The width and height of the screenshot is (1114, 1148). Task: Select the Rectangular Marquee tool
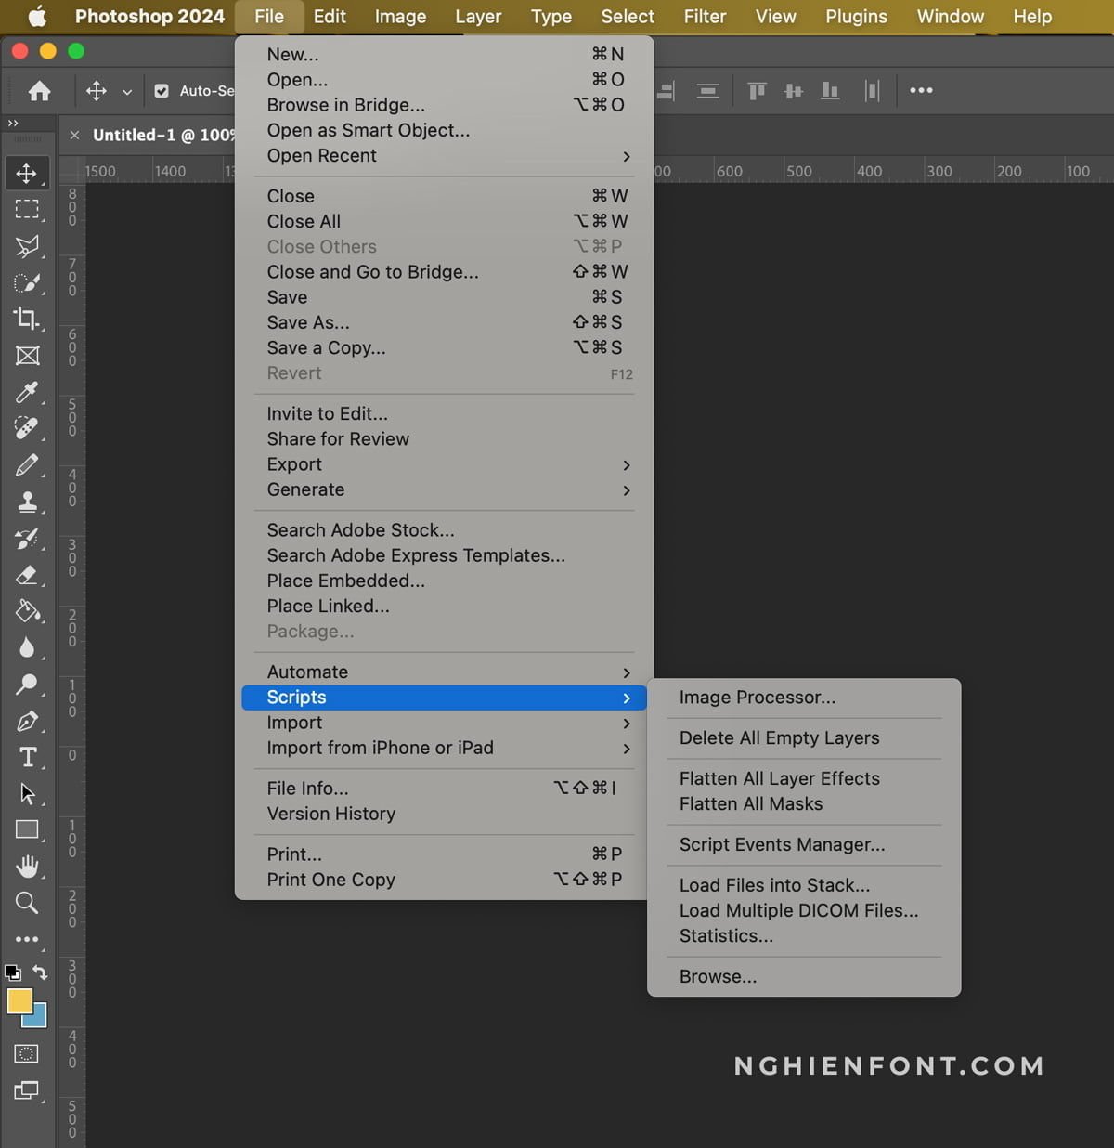point(27,210)
